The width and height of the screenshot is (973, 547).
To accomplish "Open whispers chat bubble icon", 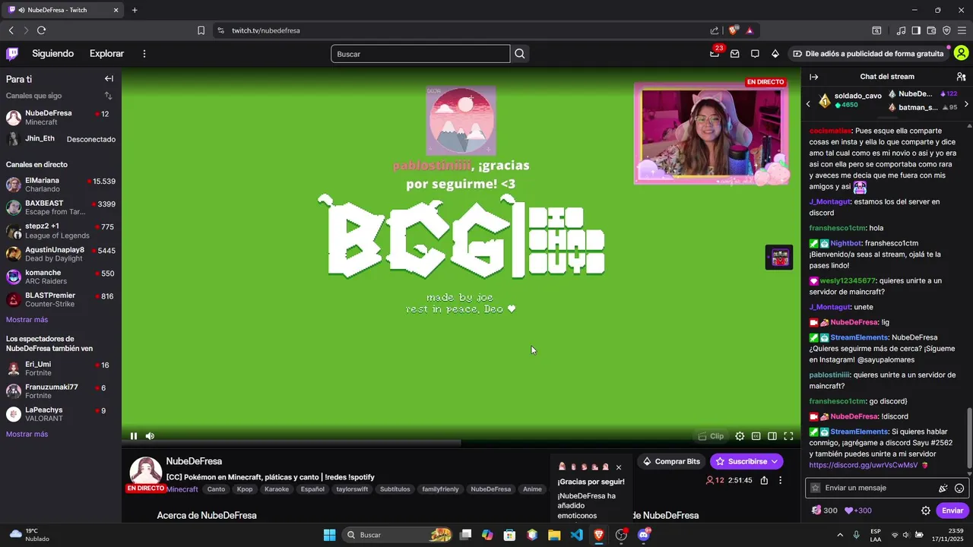I will [x=755, y=54].
